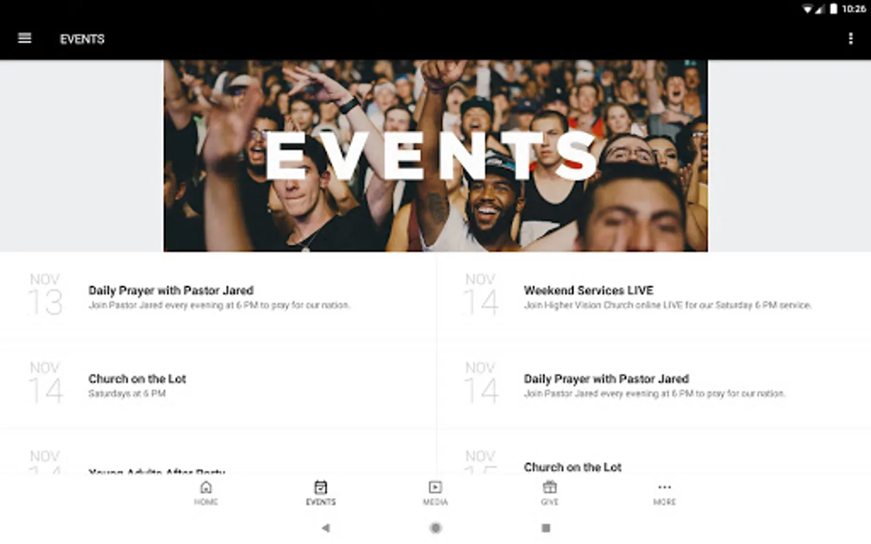Open Nov 14 Church on the Lot event
Screen dimensions: 871x544
[218, 386]
